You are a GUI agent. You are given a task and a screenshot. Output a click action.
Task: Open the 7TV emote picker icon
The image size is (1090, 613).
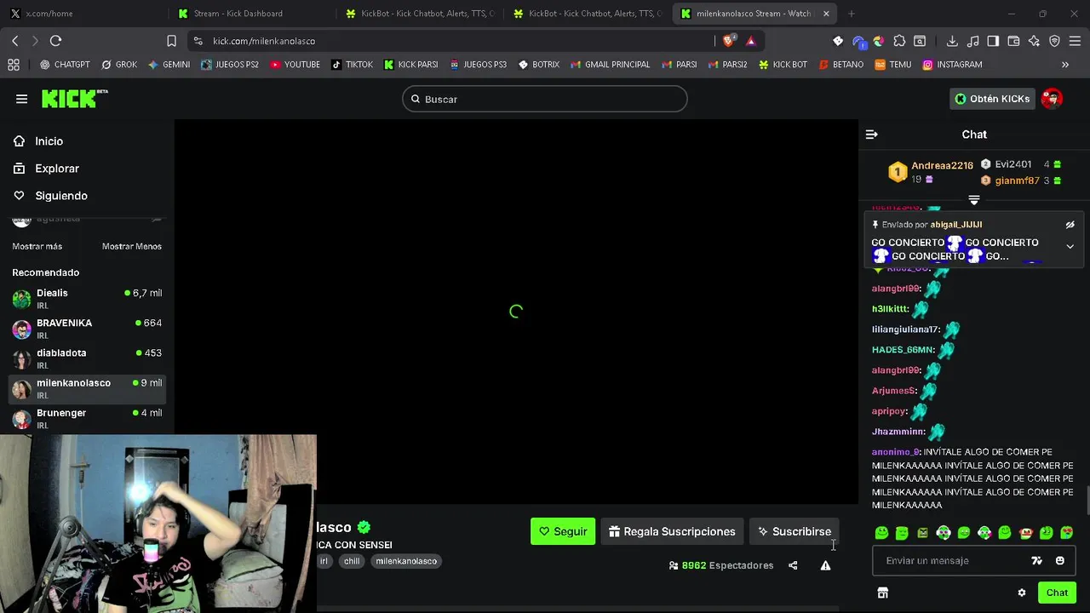coord(1036,560)
